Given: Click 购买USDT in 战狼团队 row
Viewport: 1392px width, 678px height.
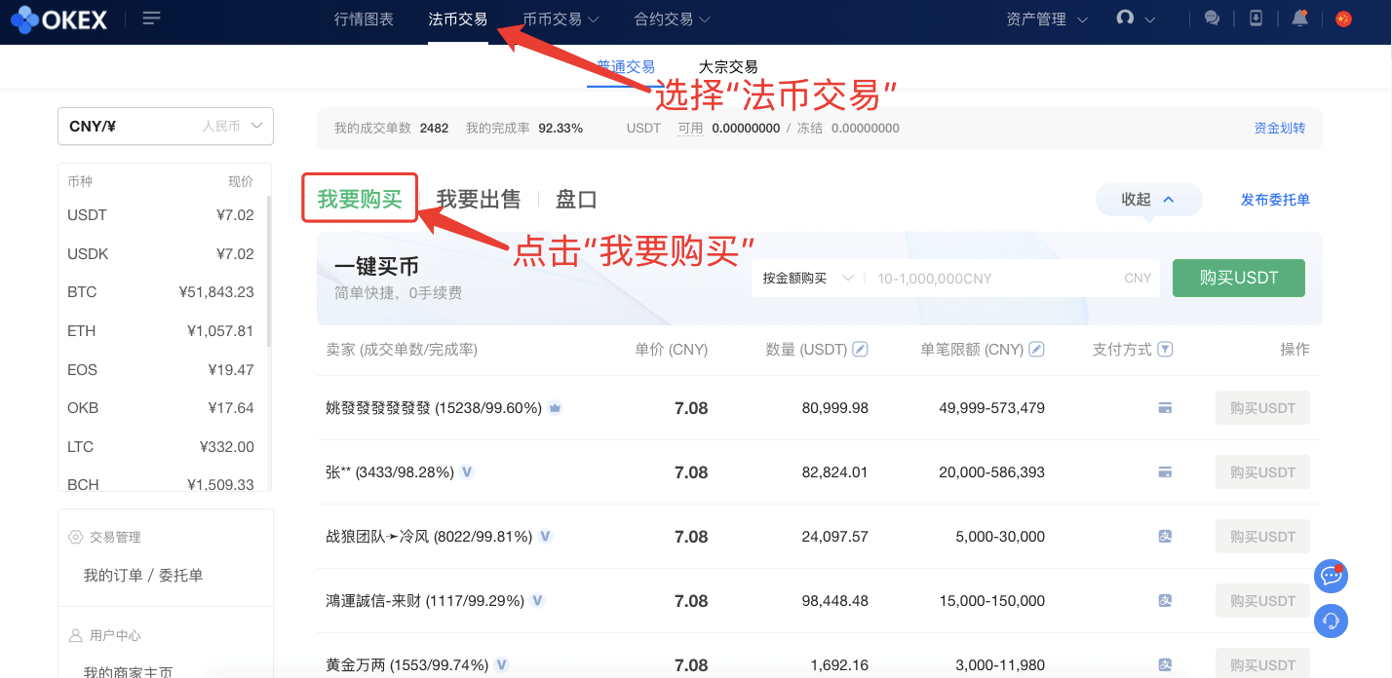Looking at the screenshot, I should pyautogui.click(x=1262, y=537).
